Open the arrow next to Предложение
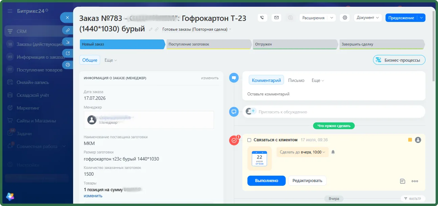 tap(421, 18)
